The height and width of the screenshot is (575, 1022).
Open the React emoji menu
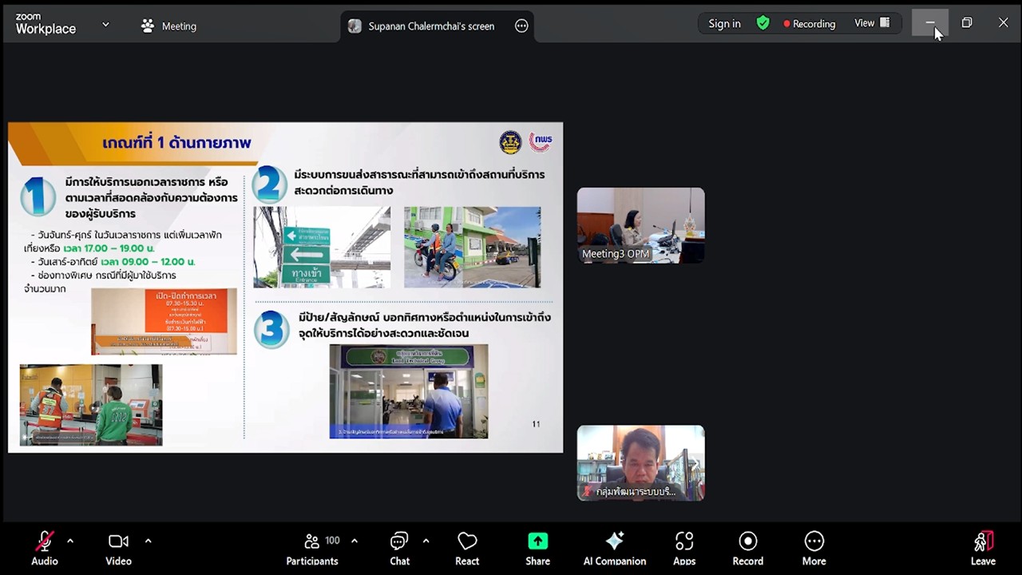point(467,543)
